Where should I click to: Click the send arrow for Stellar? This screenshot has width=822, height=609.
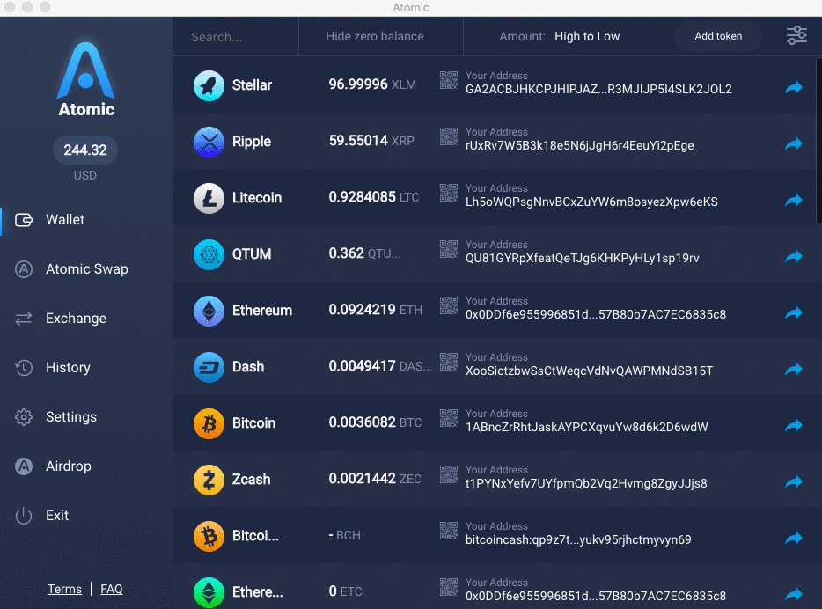794,87
